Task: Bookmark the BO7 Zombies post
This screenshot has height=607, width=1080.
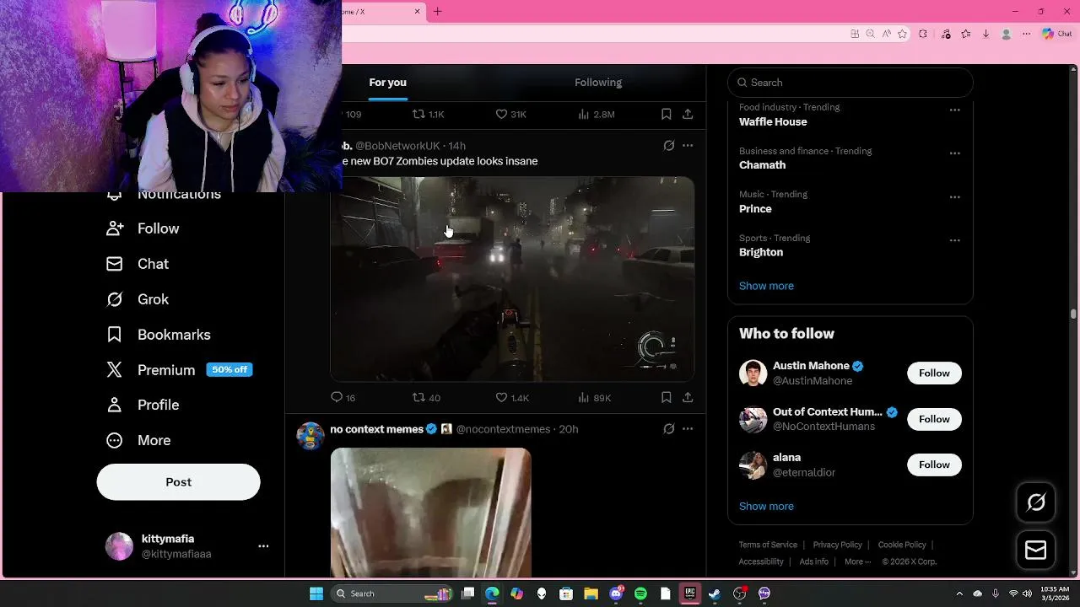Action: tap(666, 397)
